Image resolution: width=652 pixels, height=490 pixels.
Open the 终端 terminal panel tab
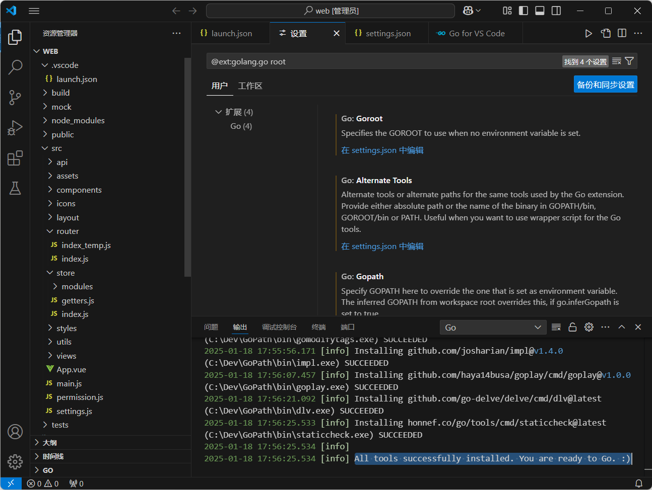coord(318,327)
